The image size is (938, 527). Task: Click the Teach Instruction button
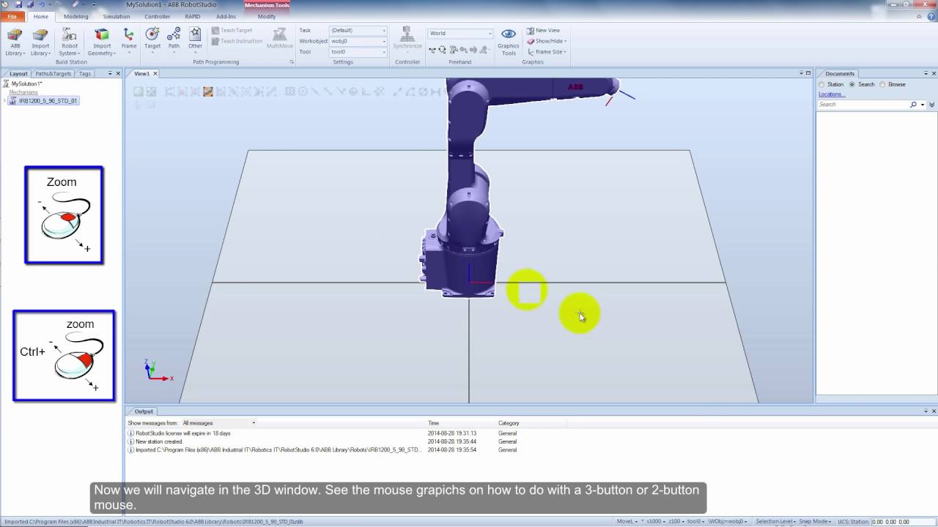[x=237, y=41]
